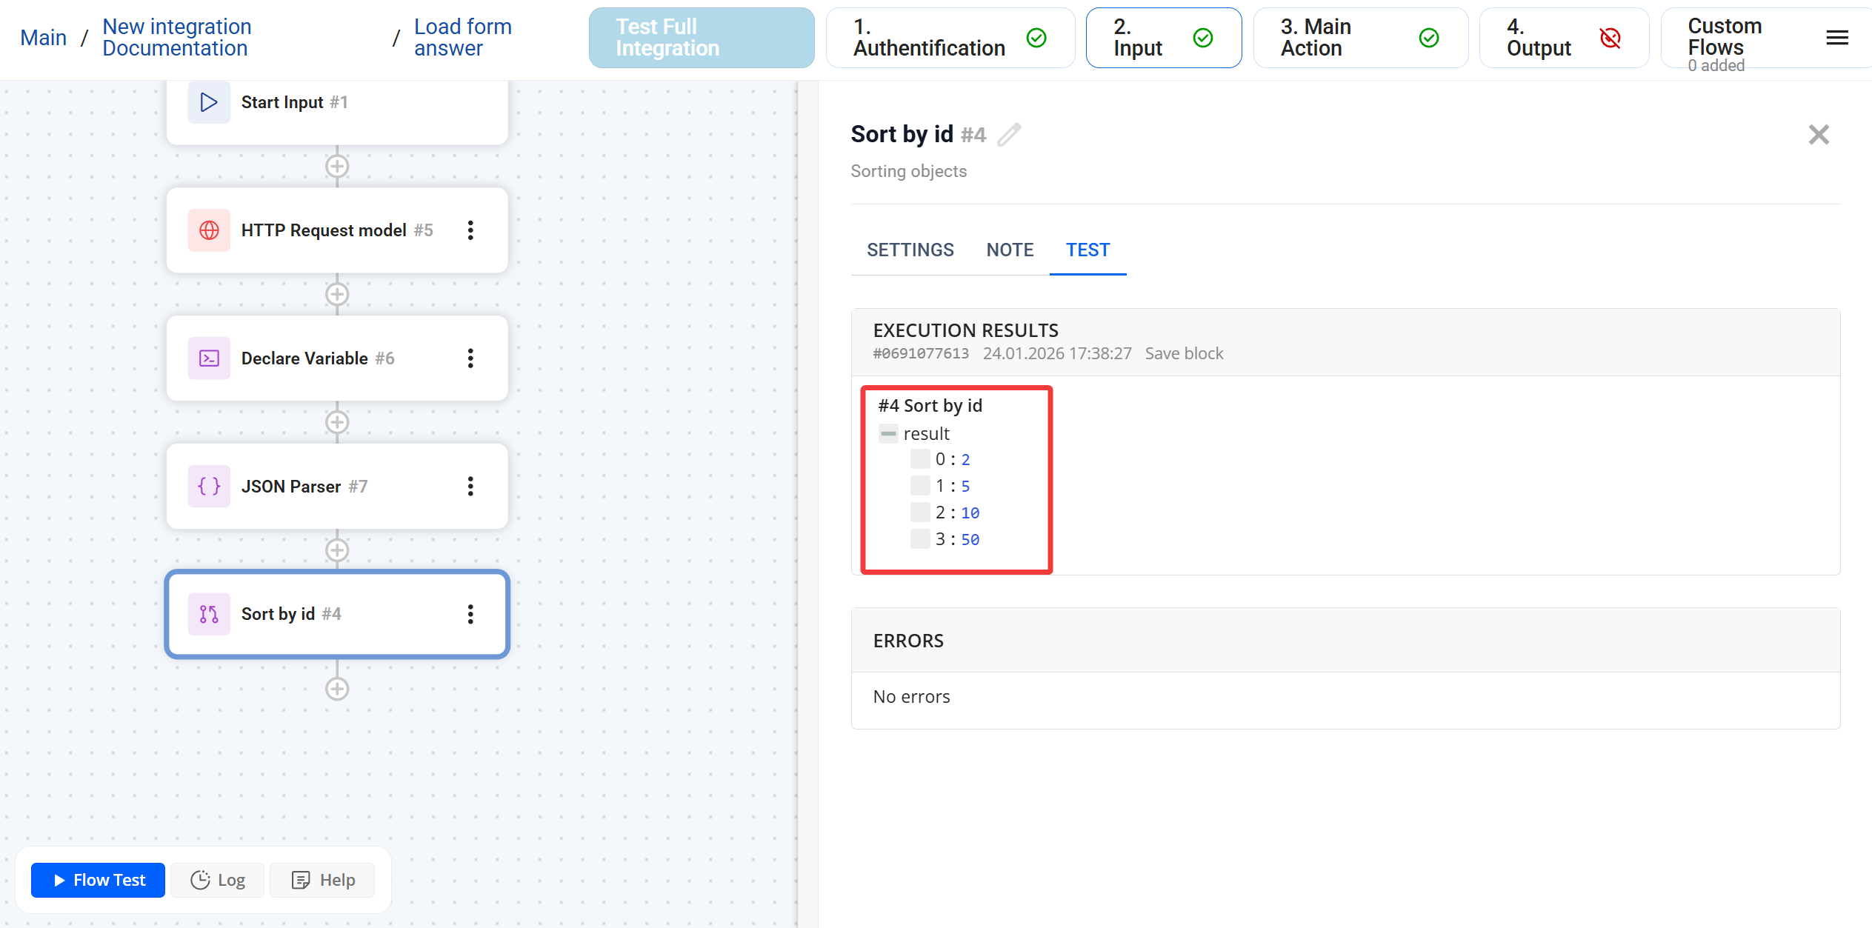Toggle the checkbox next to result item 3
This screenshot has width=1872, height=928.
coord(919,539)
